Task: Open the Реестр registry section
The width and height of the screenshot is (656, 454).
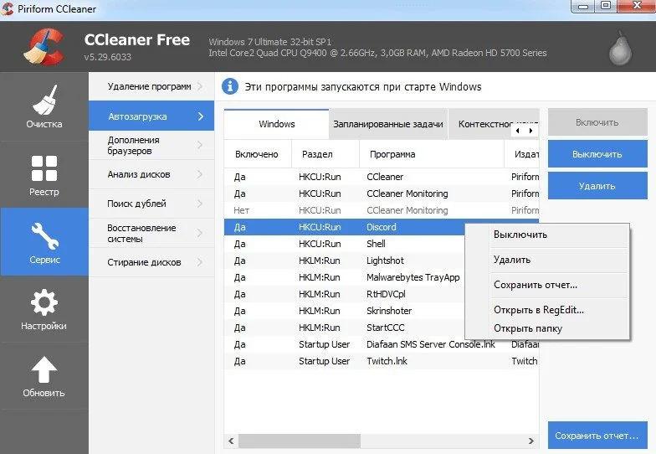Action: [x=44, y=175]
